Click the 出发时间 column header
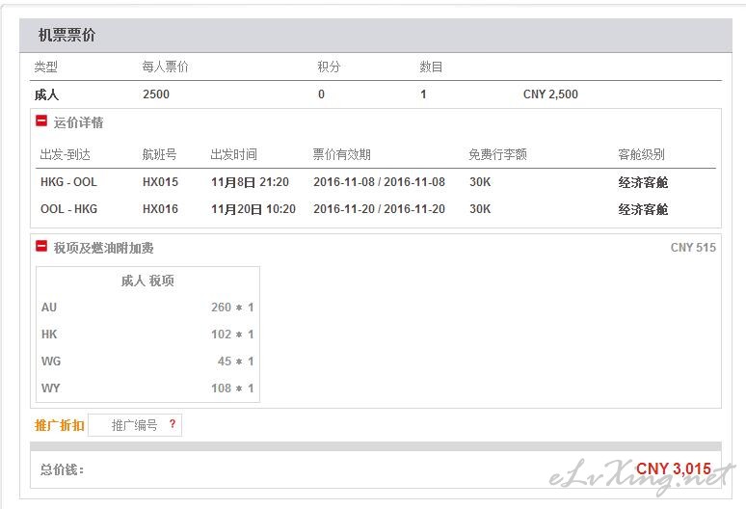The width and height of the screenshot is (746, 509). point(233,154)
